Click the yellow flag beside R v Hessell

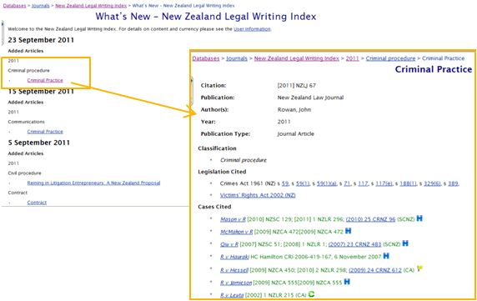(419, 268)
